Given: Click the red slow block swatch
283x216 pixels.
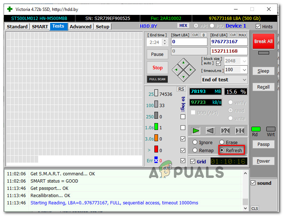Looking at the screenshot, I should tap(156, 149).
